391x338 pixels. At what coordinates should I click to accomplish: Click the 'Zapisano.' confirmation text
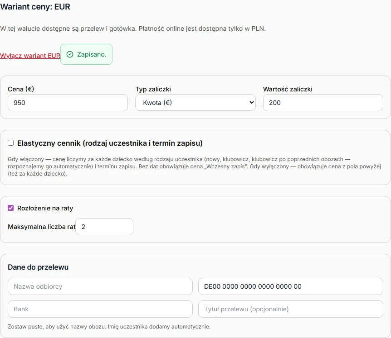click(x=92, y=54)
